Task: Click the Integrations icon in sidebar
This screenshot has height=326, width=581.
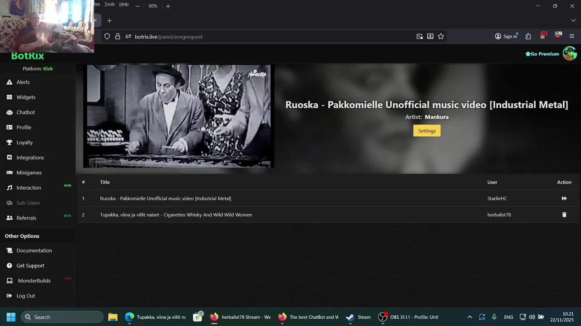Action: tap(9, 158)
